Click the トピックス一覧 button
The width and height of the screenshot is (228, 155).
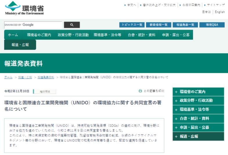132,25
